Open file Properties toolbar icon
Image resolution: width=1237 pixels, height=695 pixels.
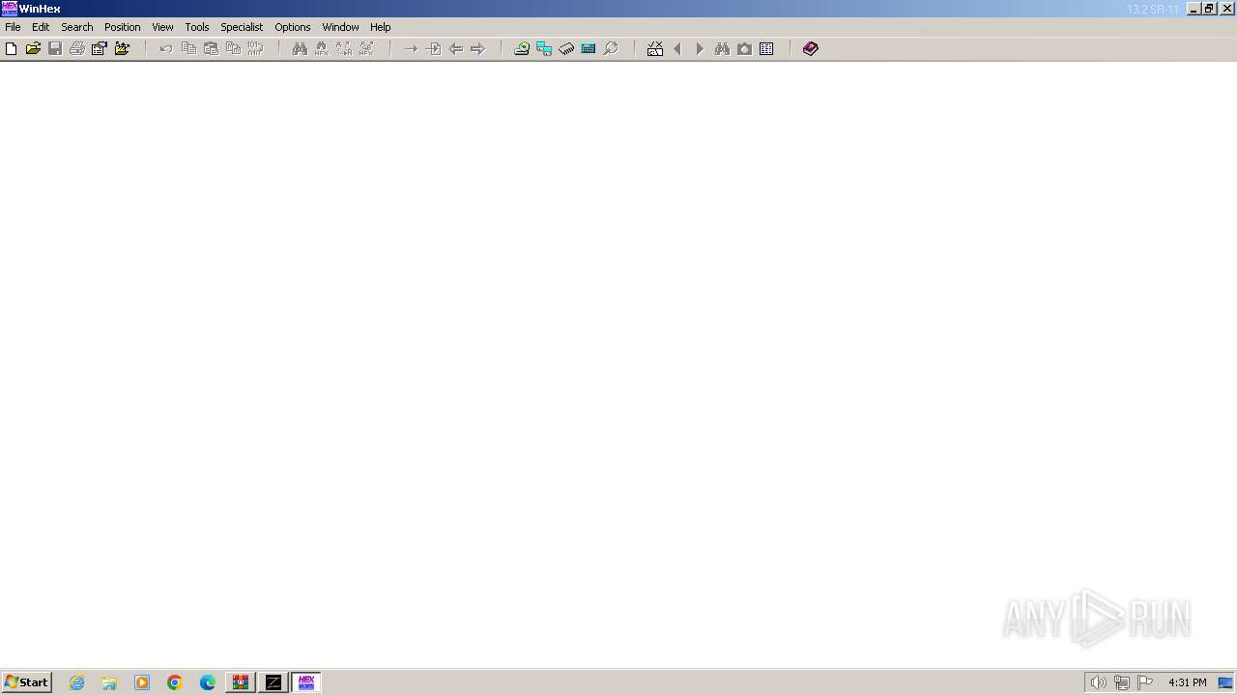100,48
